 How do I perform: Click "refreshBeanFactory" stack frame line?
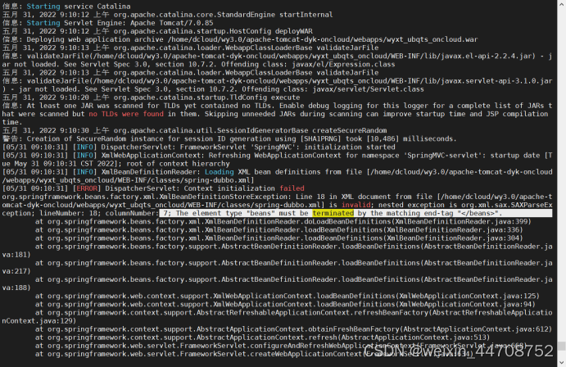pyautogui.click(x=277, y=317)
